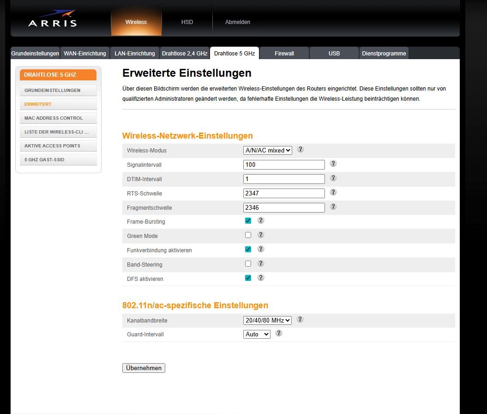
Task: Open help icon for Green Mode
Action: coord(261,235)
